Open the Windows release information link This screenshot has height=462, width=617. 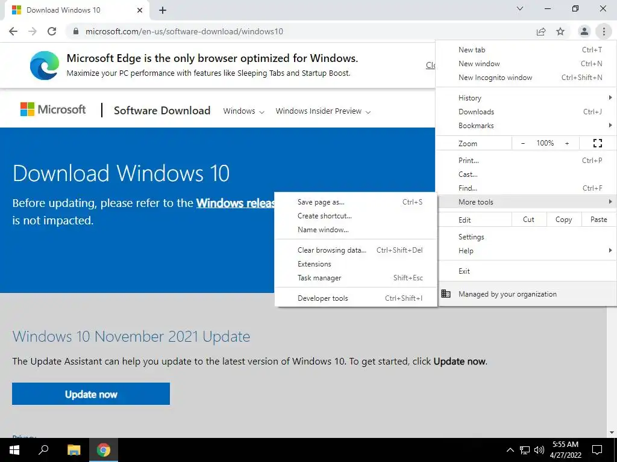236,203
